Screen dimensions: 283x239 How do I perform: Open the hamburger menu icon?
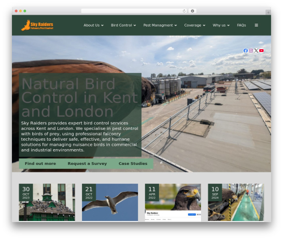(256, 25)
